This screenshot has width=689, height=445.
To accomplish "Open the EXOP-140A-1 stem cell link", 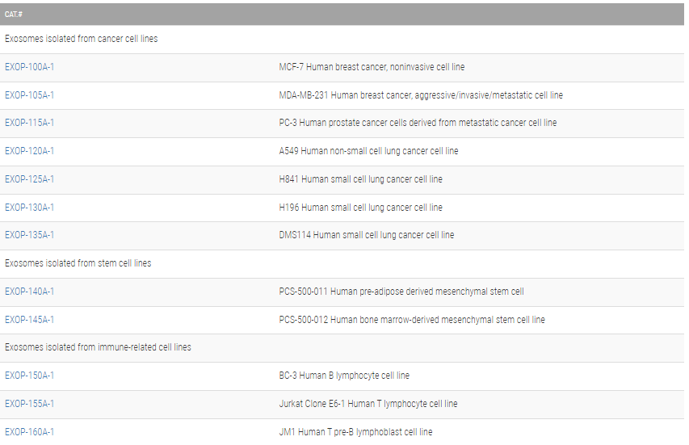I will coord(30,292).
